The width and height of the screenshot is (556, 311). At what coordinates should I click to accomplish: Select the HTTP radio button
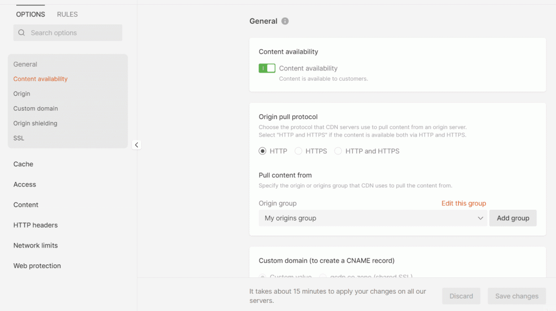coord(263,151)
